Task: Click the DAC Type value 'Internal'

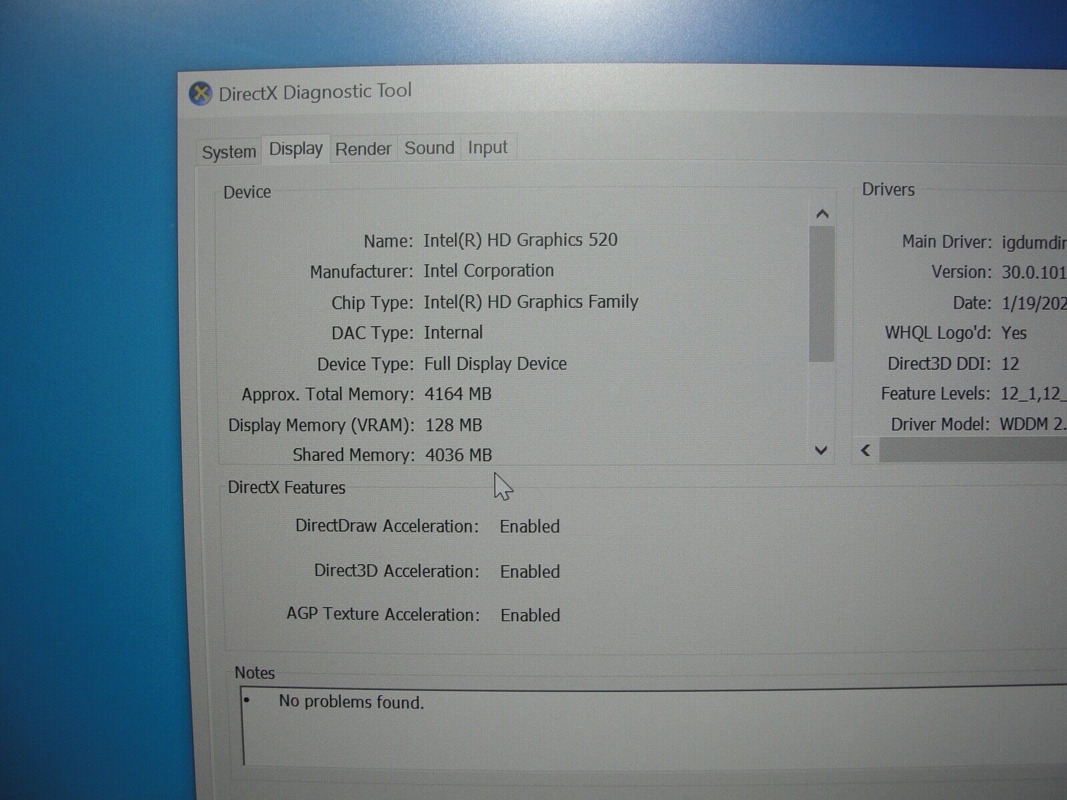Action: (x=453, y=332)
